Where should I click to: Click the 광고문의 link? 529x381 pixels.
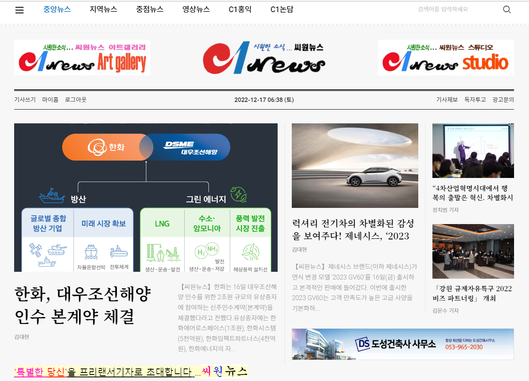tap(503, 99)
